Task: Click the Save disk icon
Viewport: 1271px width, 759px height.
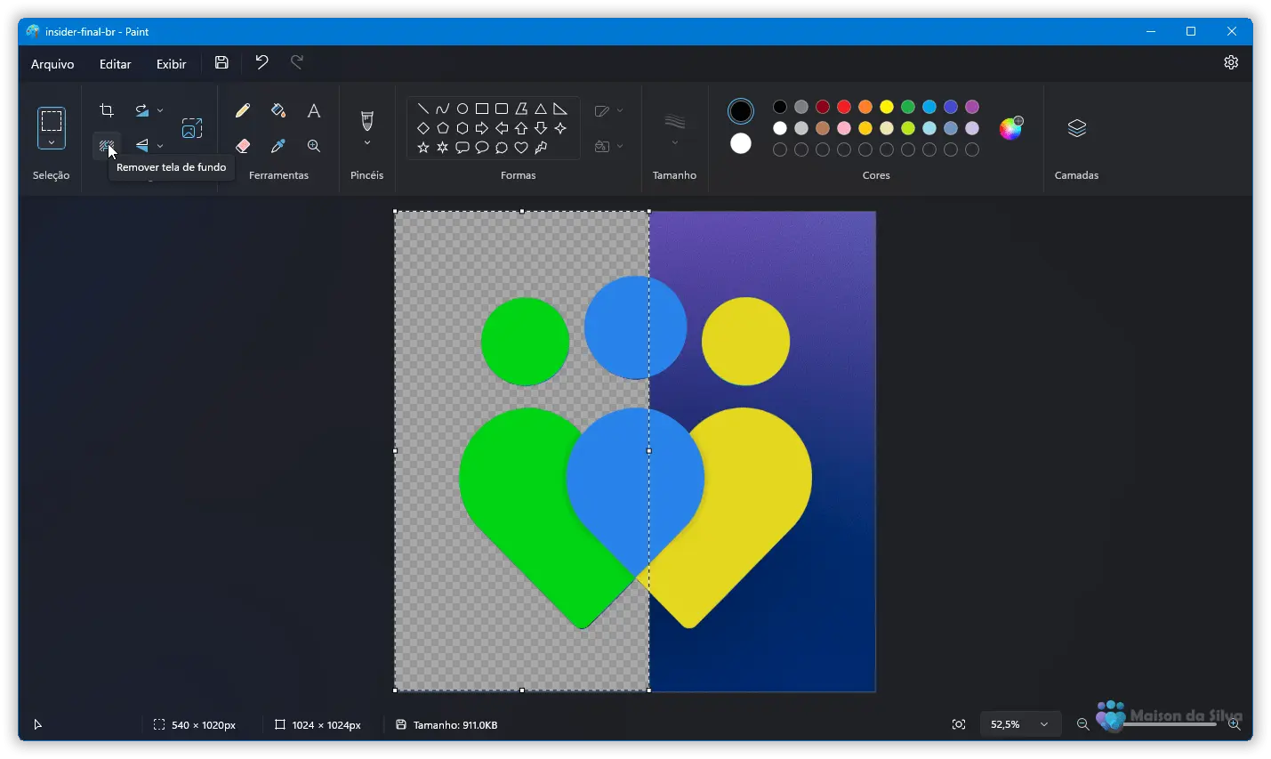Action: click(221, 63)
